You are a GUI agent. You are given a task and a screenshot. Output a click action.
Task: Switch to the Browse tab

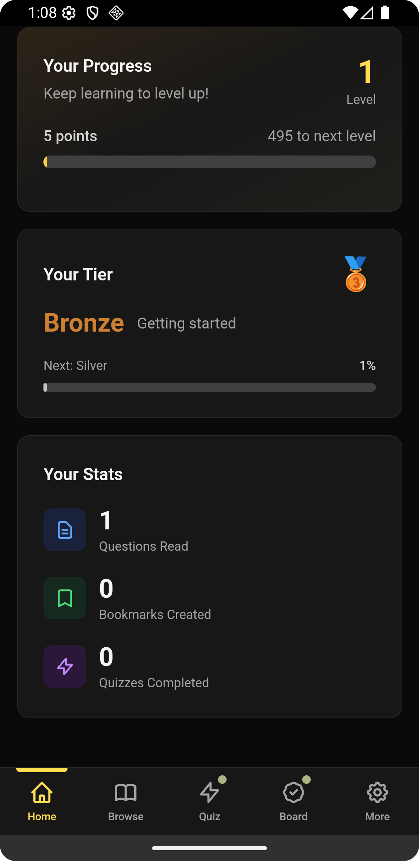[126, 800]
